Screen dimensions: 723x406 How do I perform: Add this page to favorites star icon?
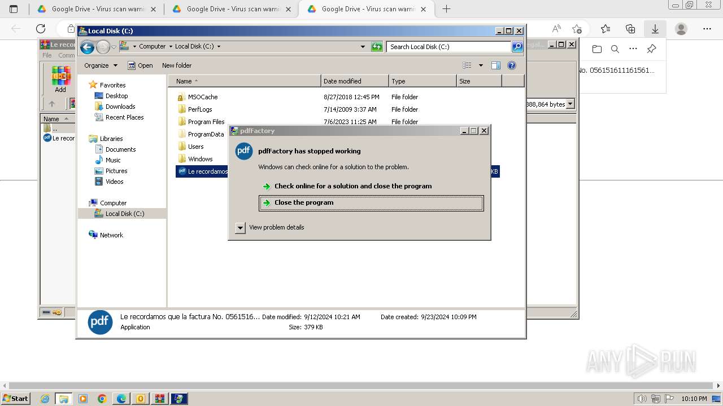(x=577, y=29)
